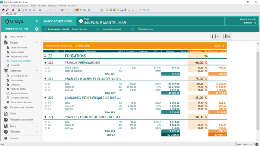This screenshot has height=146, width=260.
Task: Click the date 04/05/2021 in orange header
Action: coord(83,46)
